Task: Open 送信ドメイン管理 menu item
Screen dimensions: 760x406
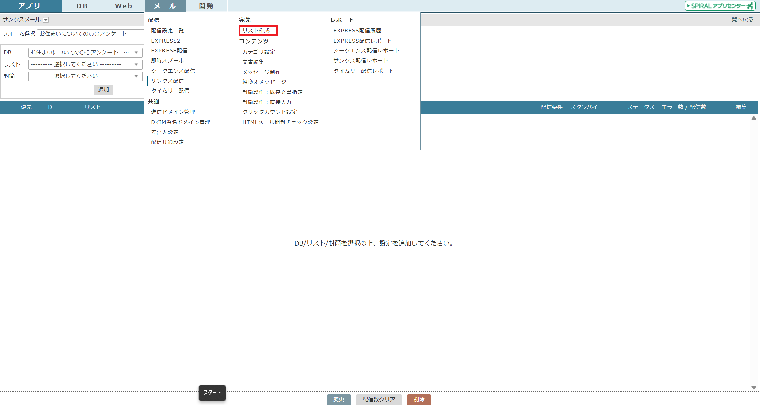Action: coord(173,112)
